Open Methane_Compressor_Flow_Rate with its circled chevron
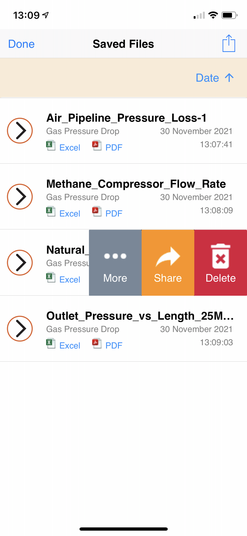This screenshot has height=536, width=247. [x=20, y=197]
